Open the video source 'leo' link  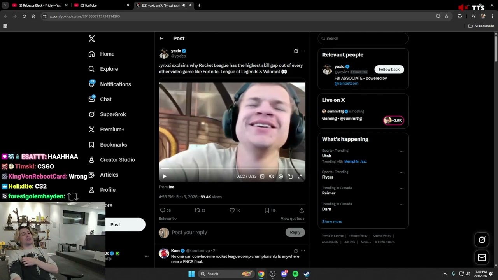point(172,187)
